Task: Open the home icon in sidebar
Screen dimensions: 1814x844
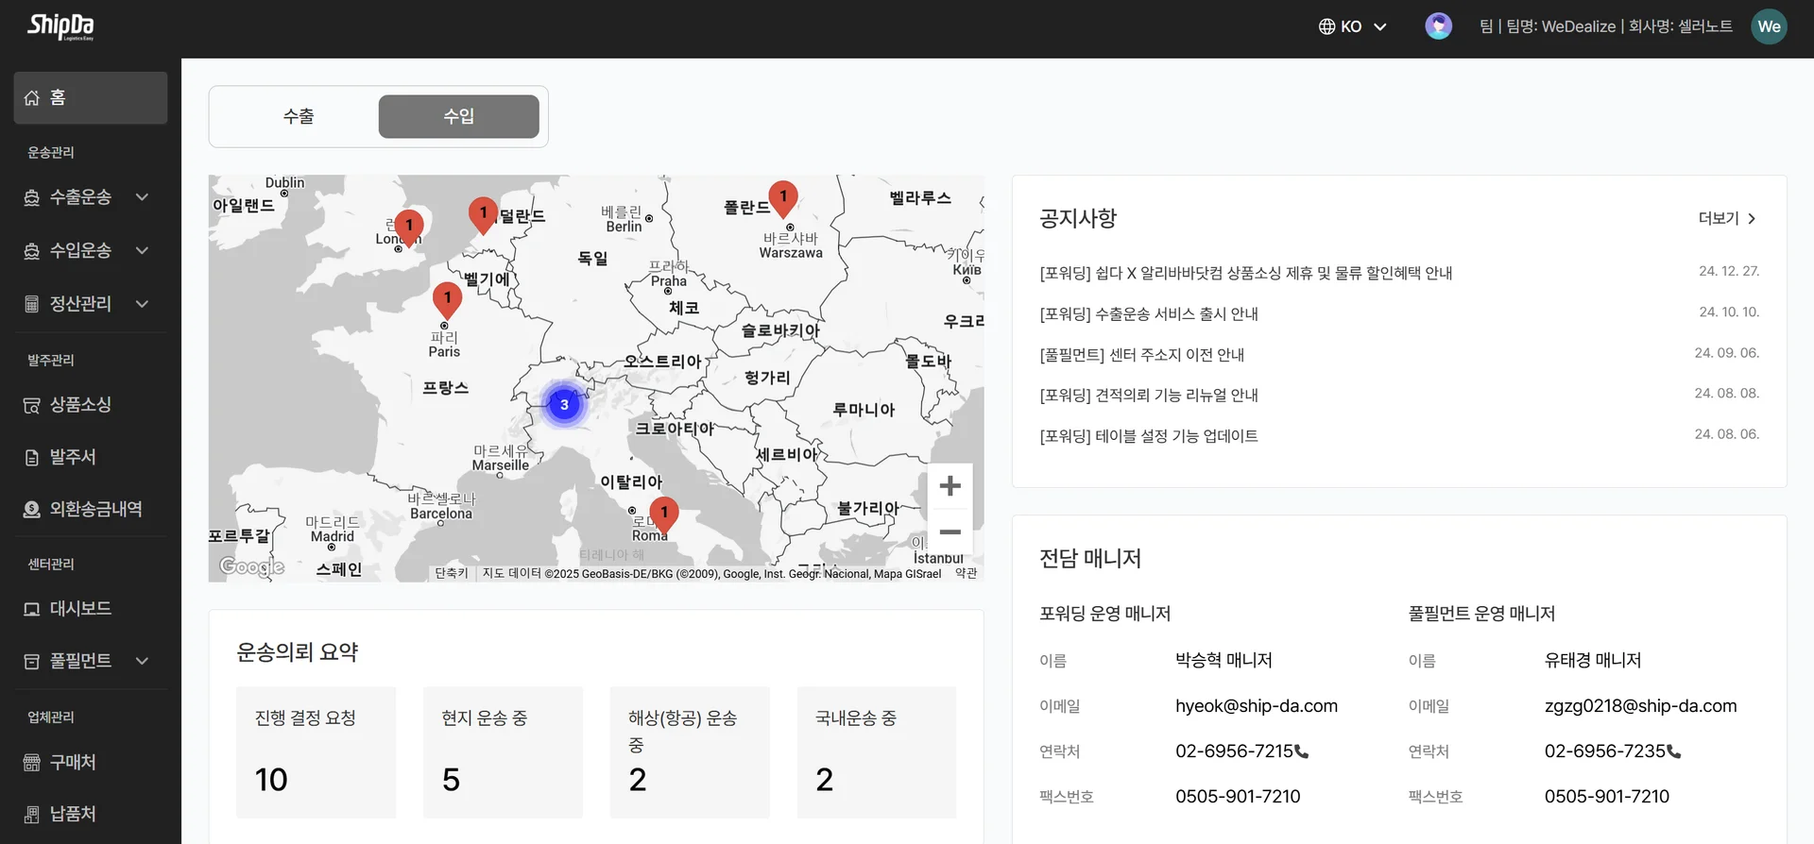Action: [x=32, y=98]
